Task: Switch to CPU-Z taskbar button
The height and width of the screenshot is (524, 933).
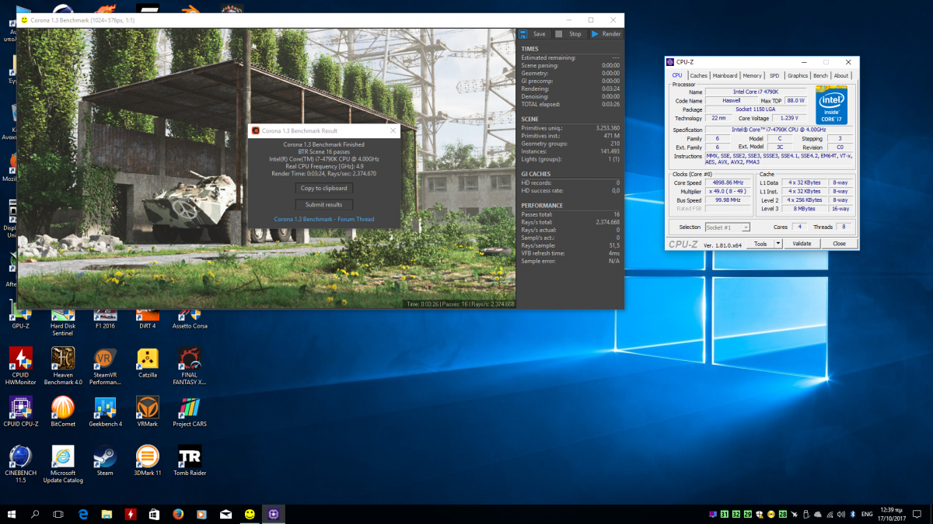Action: point(273,514)
